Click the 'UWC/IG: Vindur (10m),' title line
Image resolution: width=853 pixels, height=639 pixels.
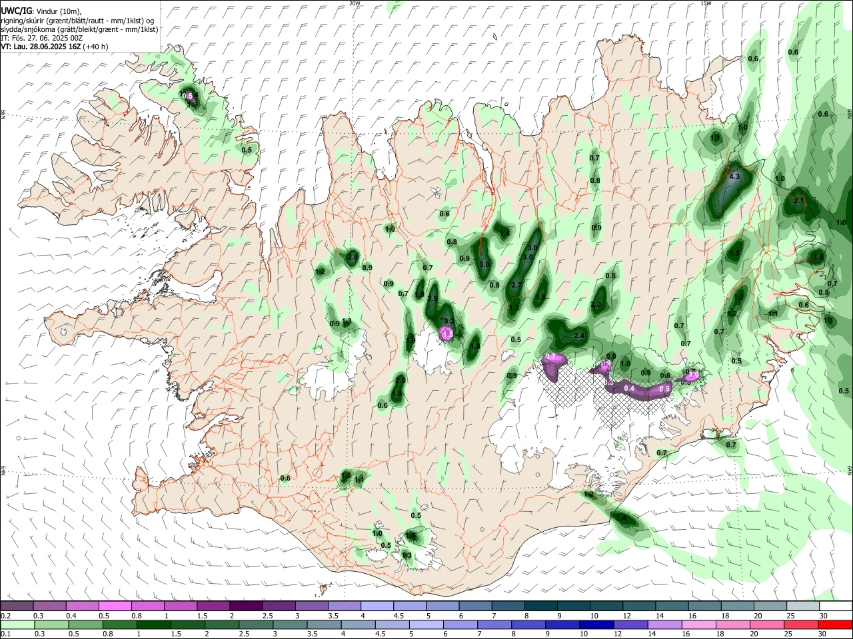coord(41,11)
